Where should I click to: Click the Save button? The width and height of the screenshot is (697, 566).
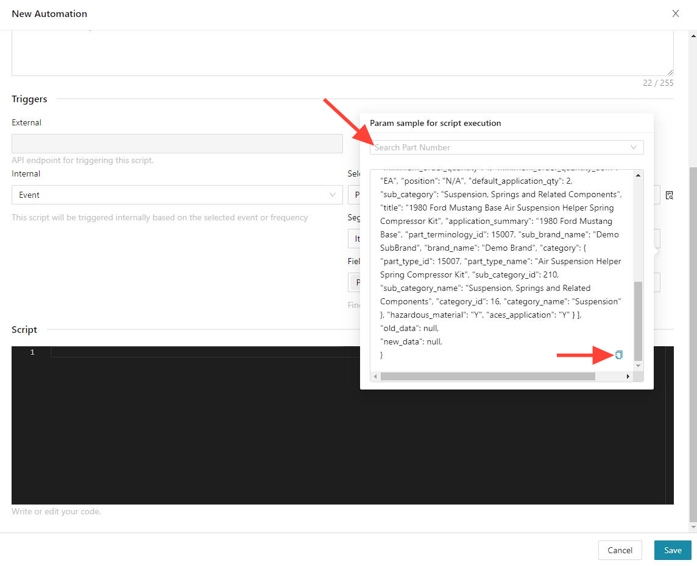point(673,550)
